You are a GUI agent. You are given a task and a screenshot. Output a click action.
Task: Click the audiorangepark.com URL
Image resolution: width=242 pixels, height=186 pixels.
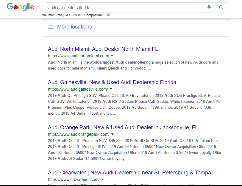click(x=79, y=134)
